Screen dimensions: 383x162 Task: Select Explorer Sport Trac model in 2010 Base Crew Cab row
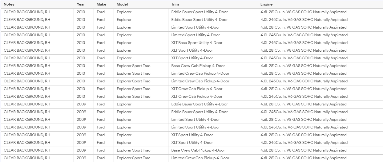(x=133, y=66)
